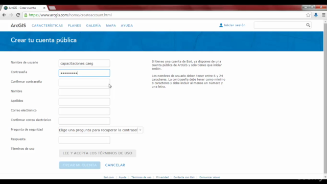
Task: Open the Comunicar abuso footer link
Action: (x=209, y=177)
